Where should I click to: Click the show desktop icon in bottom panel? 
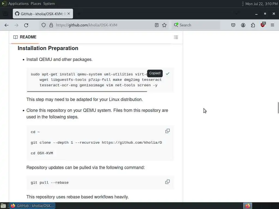(x=3, y=206)
